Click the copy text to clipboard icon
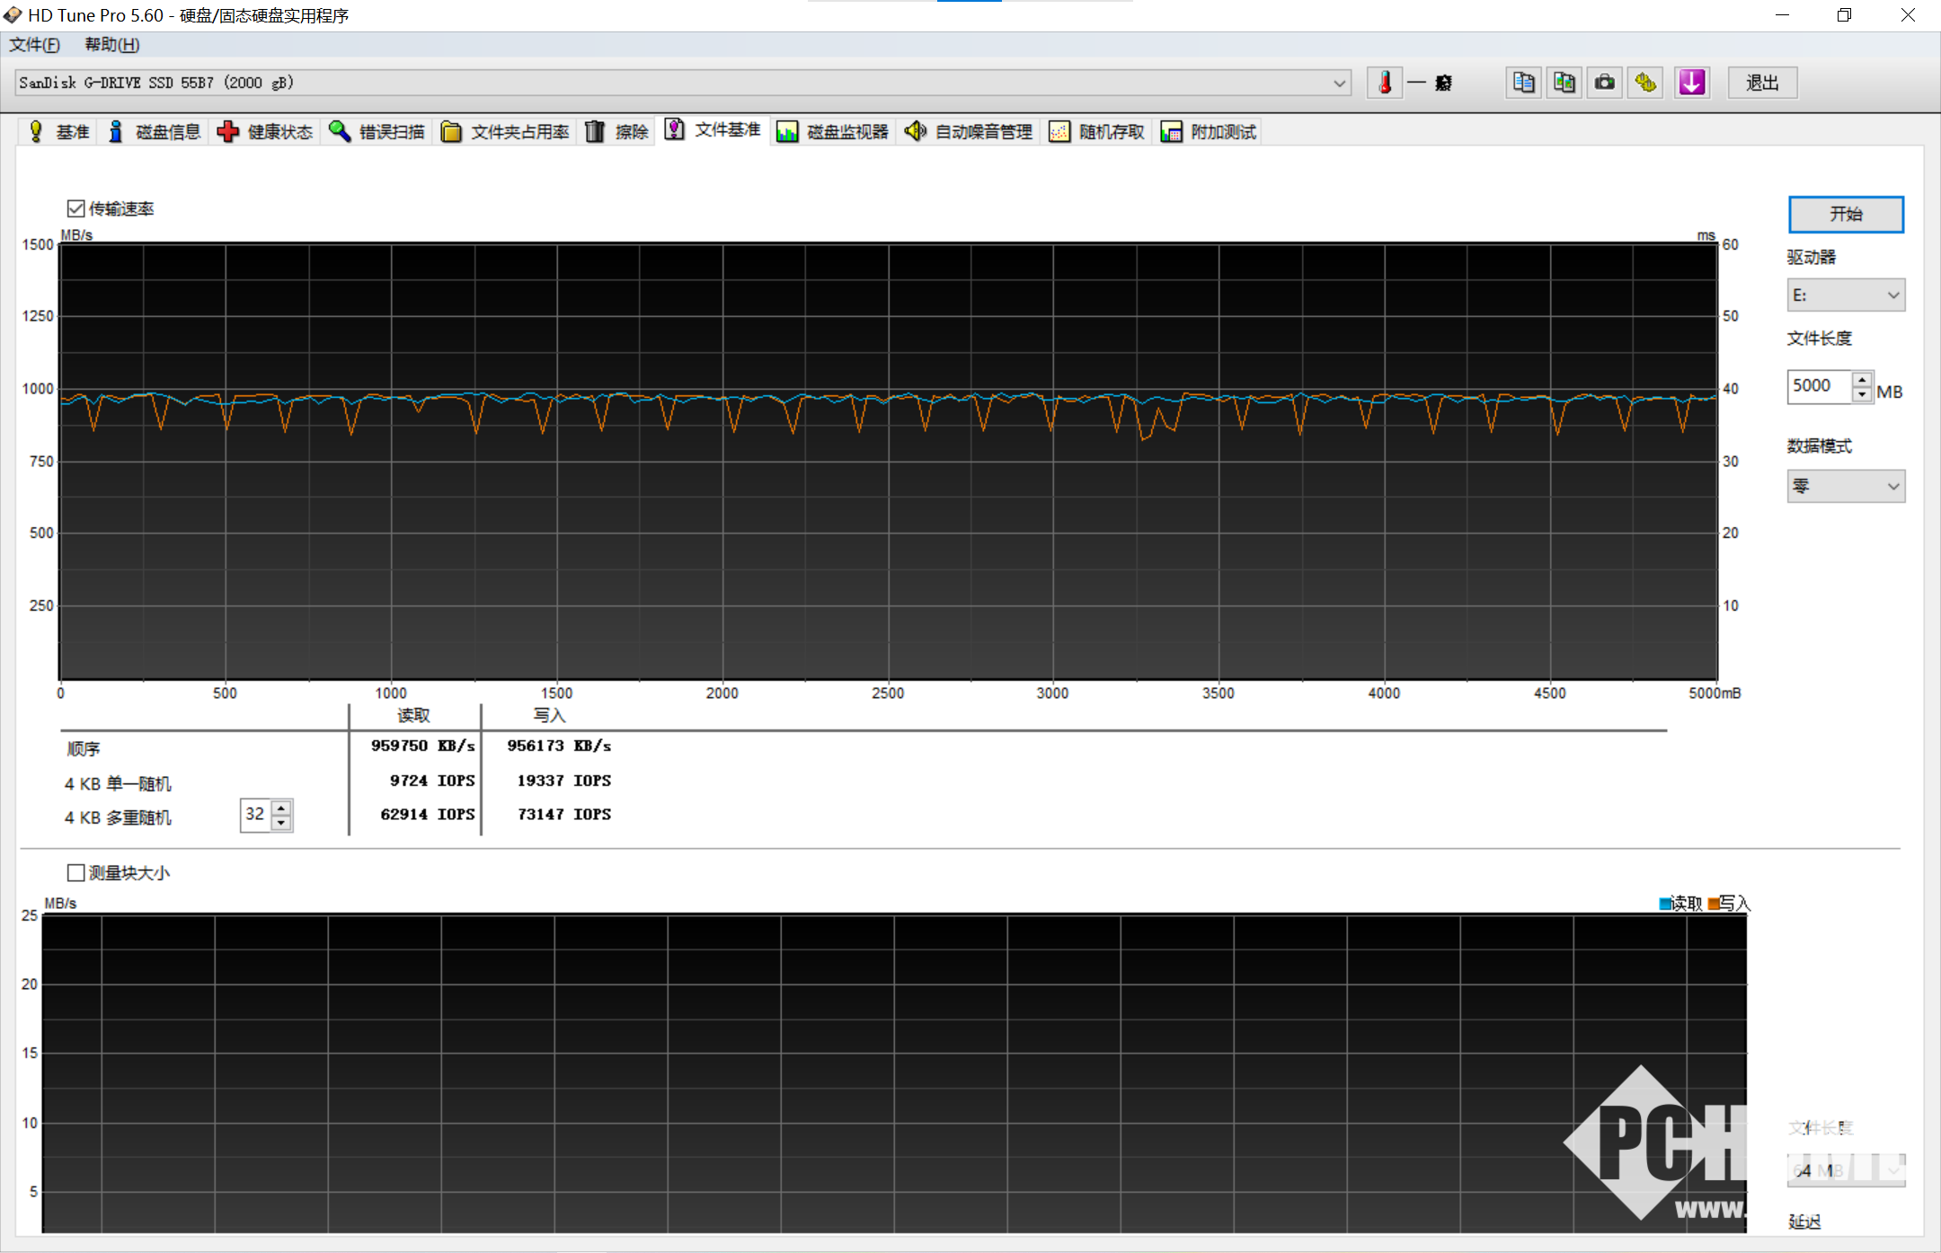Screen dimensions: 1941x1253 pos(1523,83)
